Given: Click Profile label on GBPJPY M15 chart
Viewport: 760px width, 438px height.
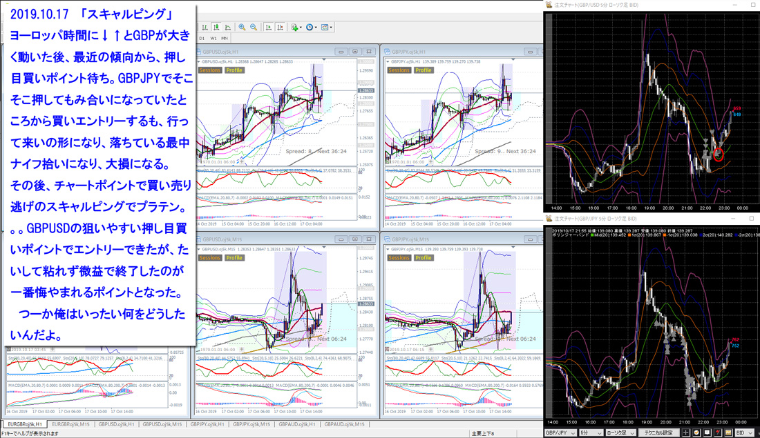Looking at the screenshot, I should pyautogui.click(x=424, y=258).
